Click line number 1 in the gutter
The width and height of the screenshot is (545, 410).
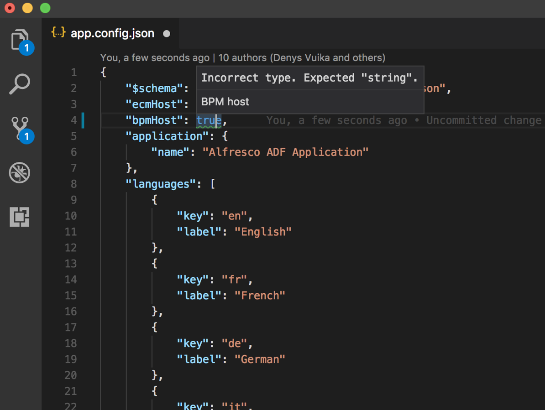73,73
